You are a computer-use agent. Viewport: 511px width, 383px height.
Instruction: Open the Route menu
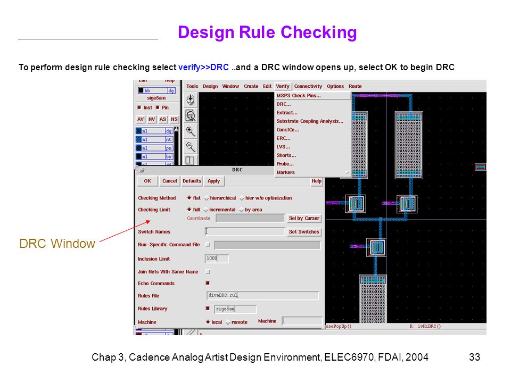coord(355,86)
